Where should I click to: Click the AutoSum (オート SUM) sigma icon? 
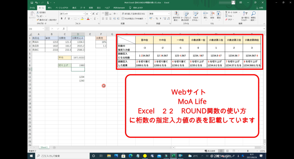coord(227,13)
